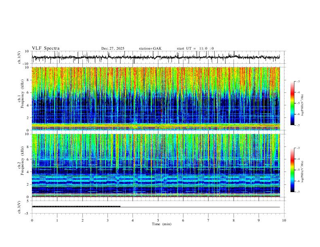Click the ch.2 colorbar 'log(PSD)' unit label

point(302,172)
